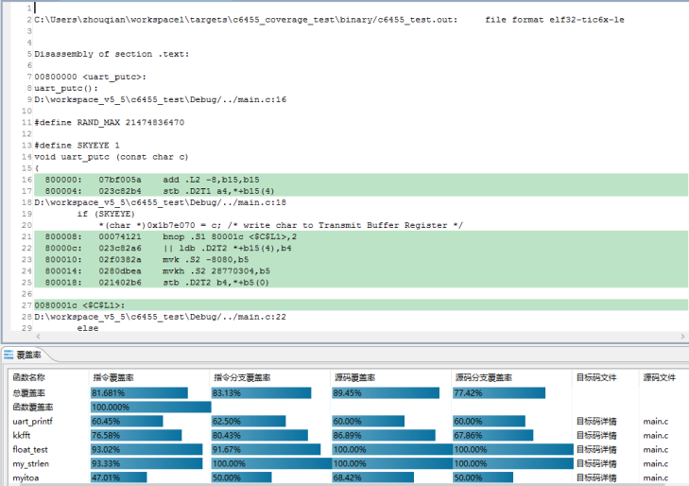Open 目标码详情 for kkfft

pyautogui.click(x=596, y=436)
